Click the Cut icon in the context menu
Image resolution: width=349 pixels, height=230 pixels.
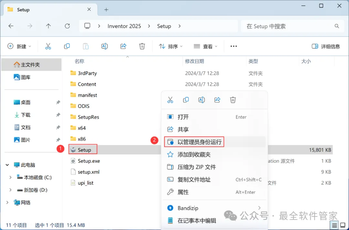tap(170, 100)
